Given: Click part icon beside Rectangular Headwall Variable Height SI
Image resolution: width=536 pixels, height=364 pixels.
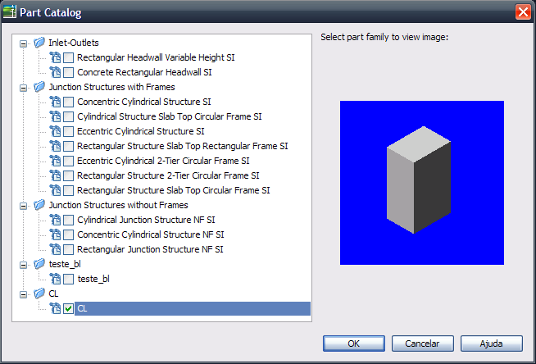Looking at the screenshot, I should [x=55, y=57].
